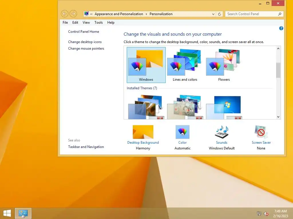This screenshot has width=293, height=219.
Task: Go back with the Back arrow button
Action: [x=64, y=14]
